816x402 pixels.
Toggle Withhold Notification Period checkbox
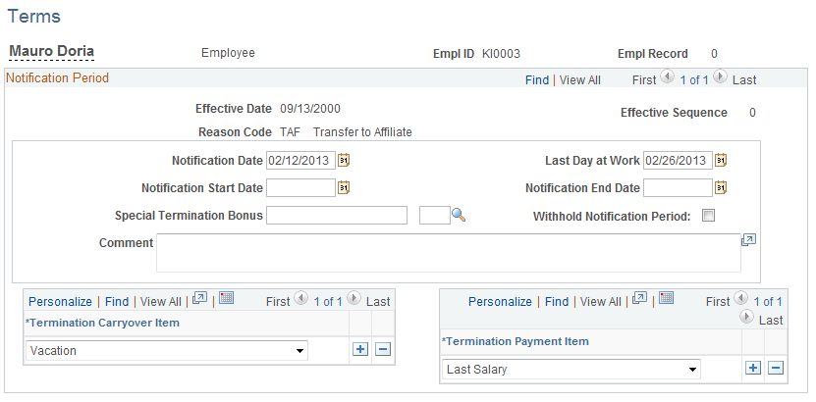pyautogui.click(x=708, y=216)
